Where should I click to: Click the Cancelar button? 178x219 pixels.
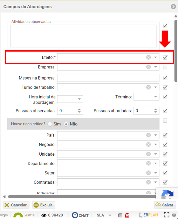16,205
